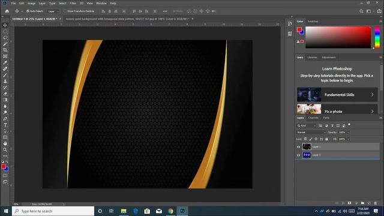Click the Fix a photo tutorial card
This screenshot has width=384, height=216.
pos(337,109)
